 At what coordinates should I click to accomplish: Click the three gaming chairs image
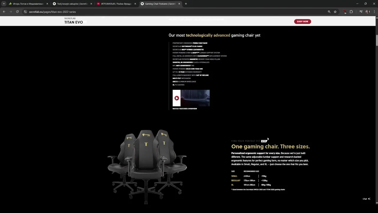coord(147,167)
